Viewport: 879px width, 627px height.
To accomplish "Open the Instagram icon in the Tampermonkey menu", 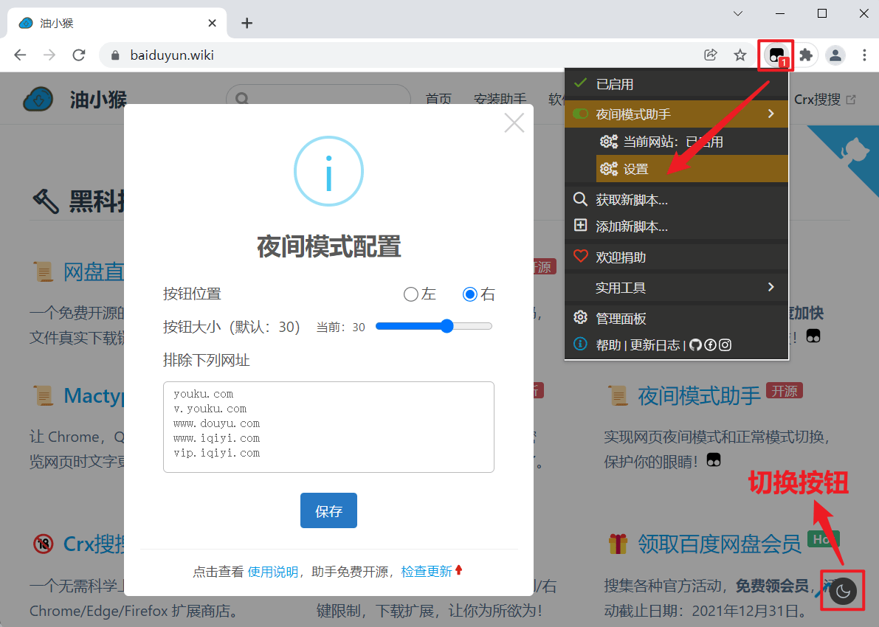I will pyautogui.click(x=725, y=344).
